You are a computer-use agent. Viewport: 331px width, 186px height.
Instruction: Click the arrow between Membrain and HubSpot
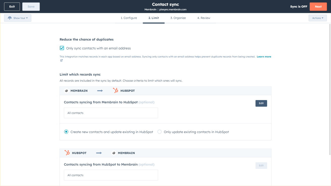tap(100, 91)
